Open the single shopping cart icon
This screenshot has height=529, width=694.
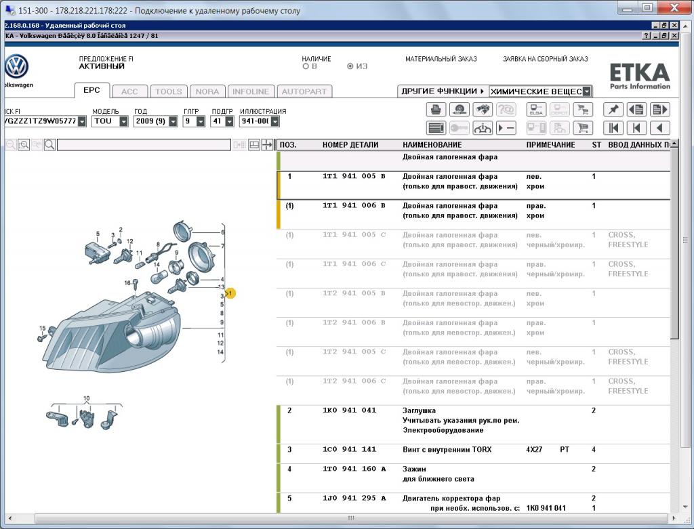(x=583, y=128)
